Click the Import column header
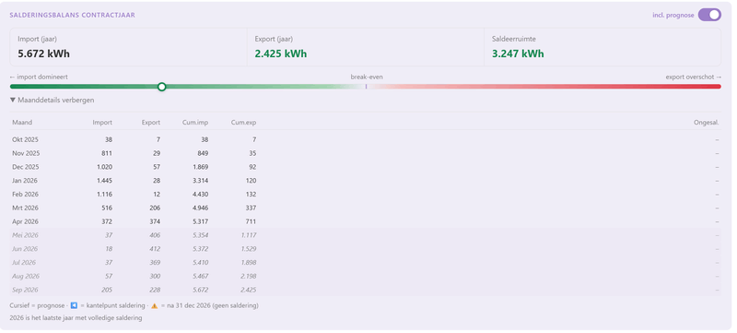Screen dimensions: 737x333 (102, 123)
